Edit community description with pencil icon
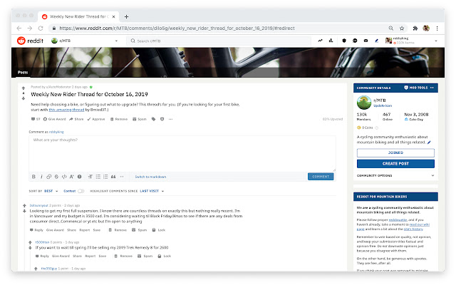 coord(429,142)
